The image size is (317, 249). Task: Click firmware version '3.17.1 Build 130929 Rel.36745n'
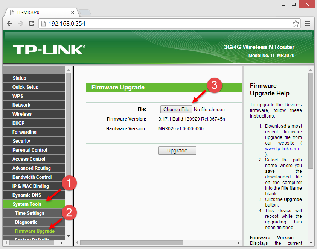pyautogui.click(x=192, y=119)
